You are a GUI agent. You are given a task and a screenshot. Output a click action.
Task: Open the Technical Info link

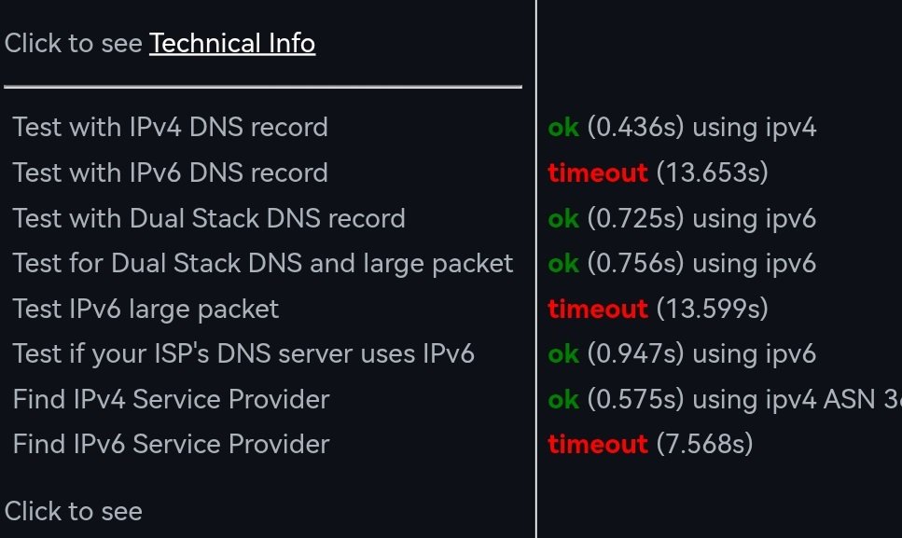coord(232,44)
